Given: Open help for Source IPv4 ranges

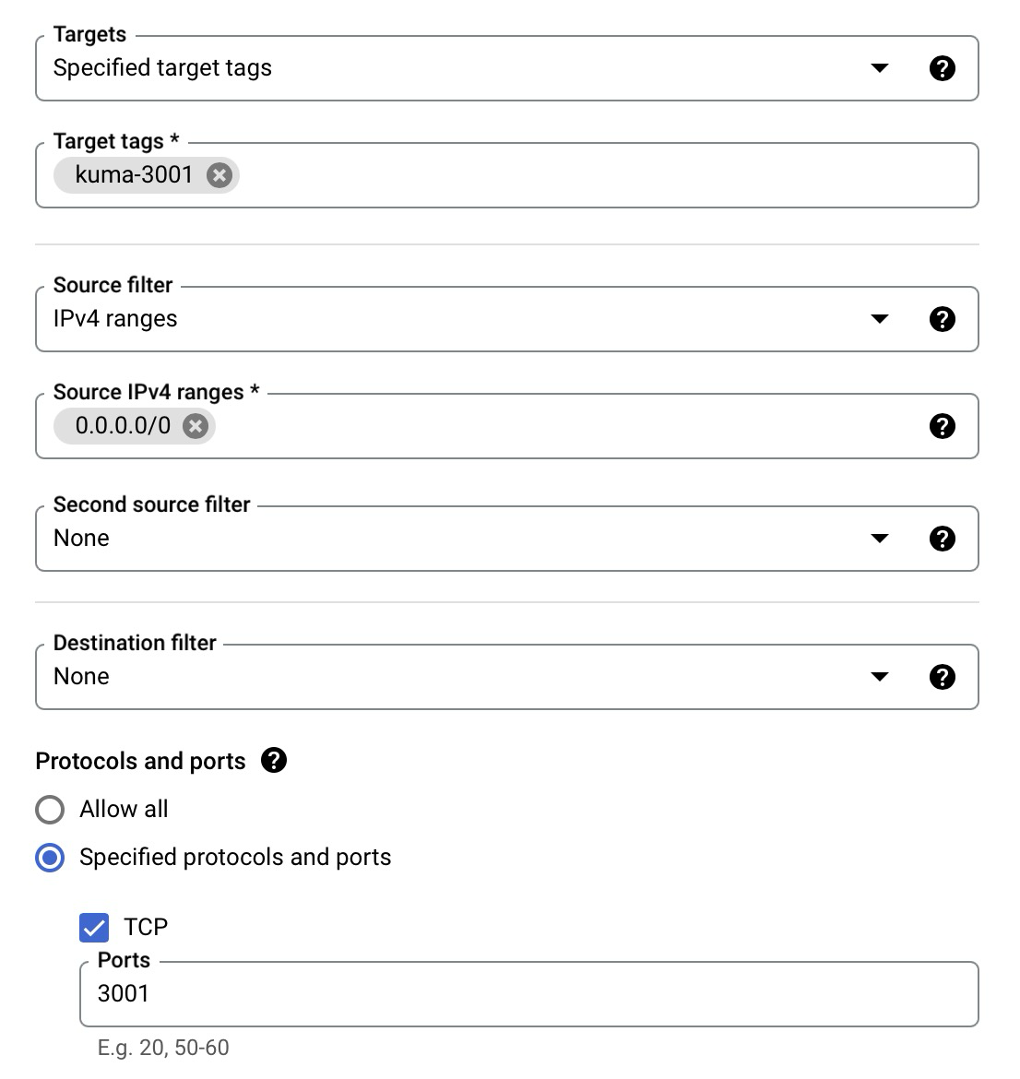Looking at the screenshot, I should (943, 425).
